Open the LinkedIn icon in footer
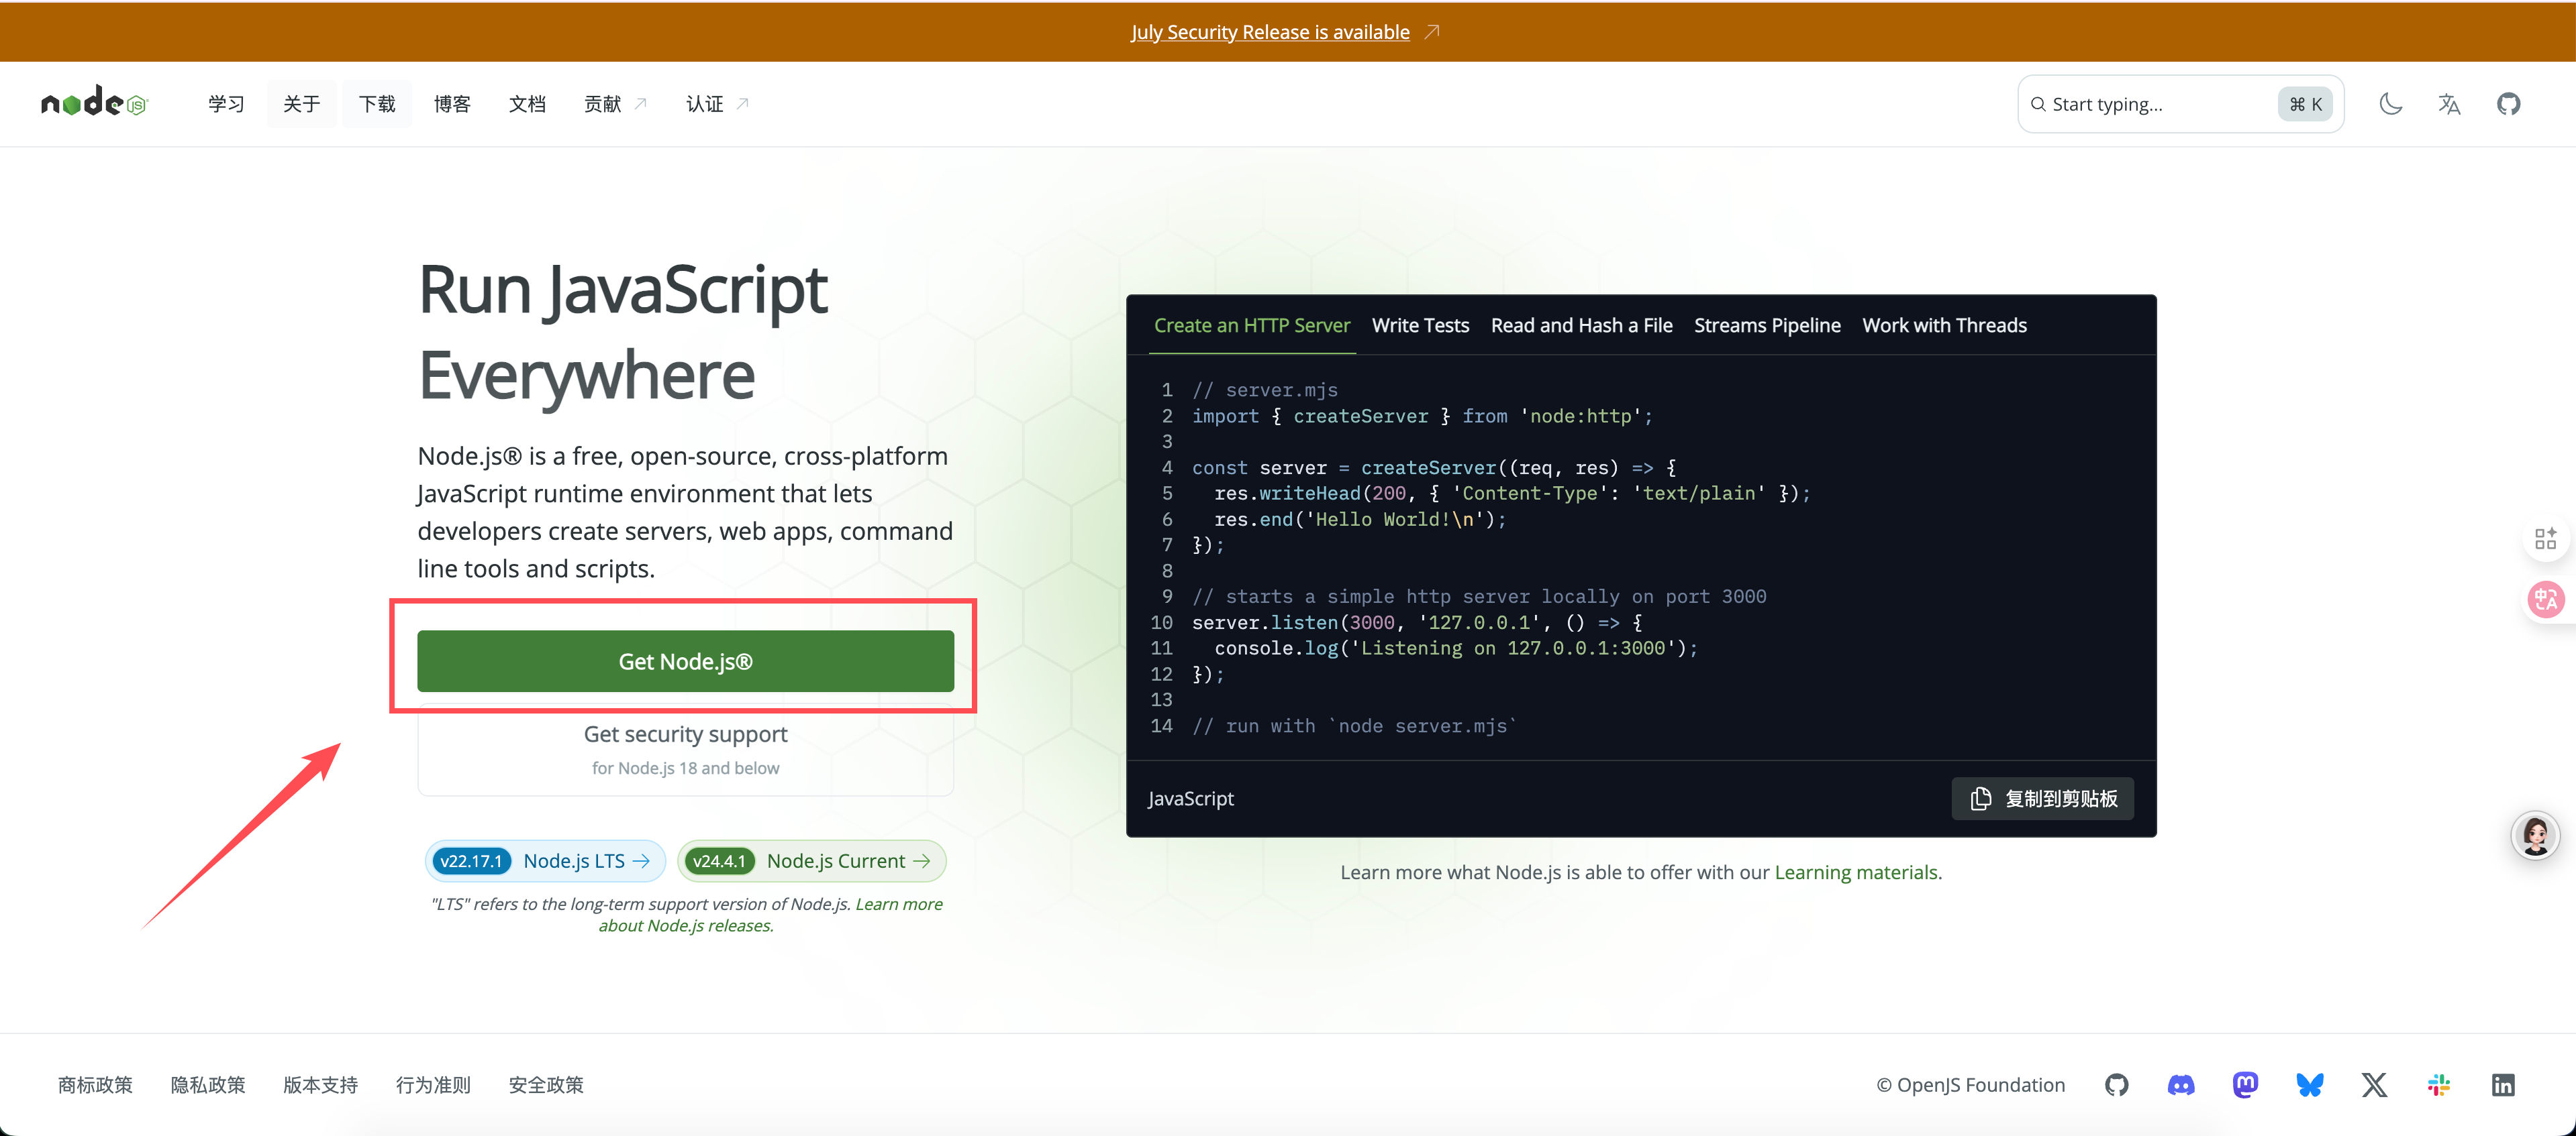This screenshot has height=1136, width=2576. [2503, 1085]
